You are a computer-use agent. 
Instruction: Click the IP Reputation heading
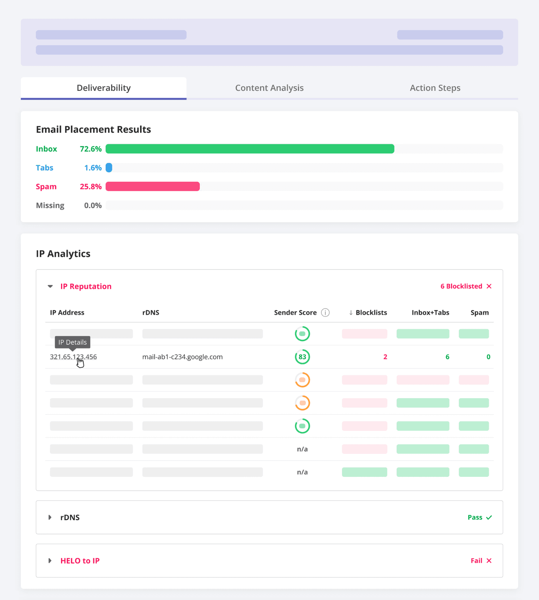[x=86, y=287]
